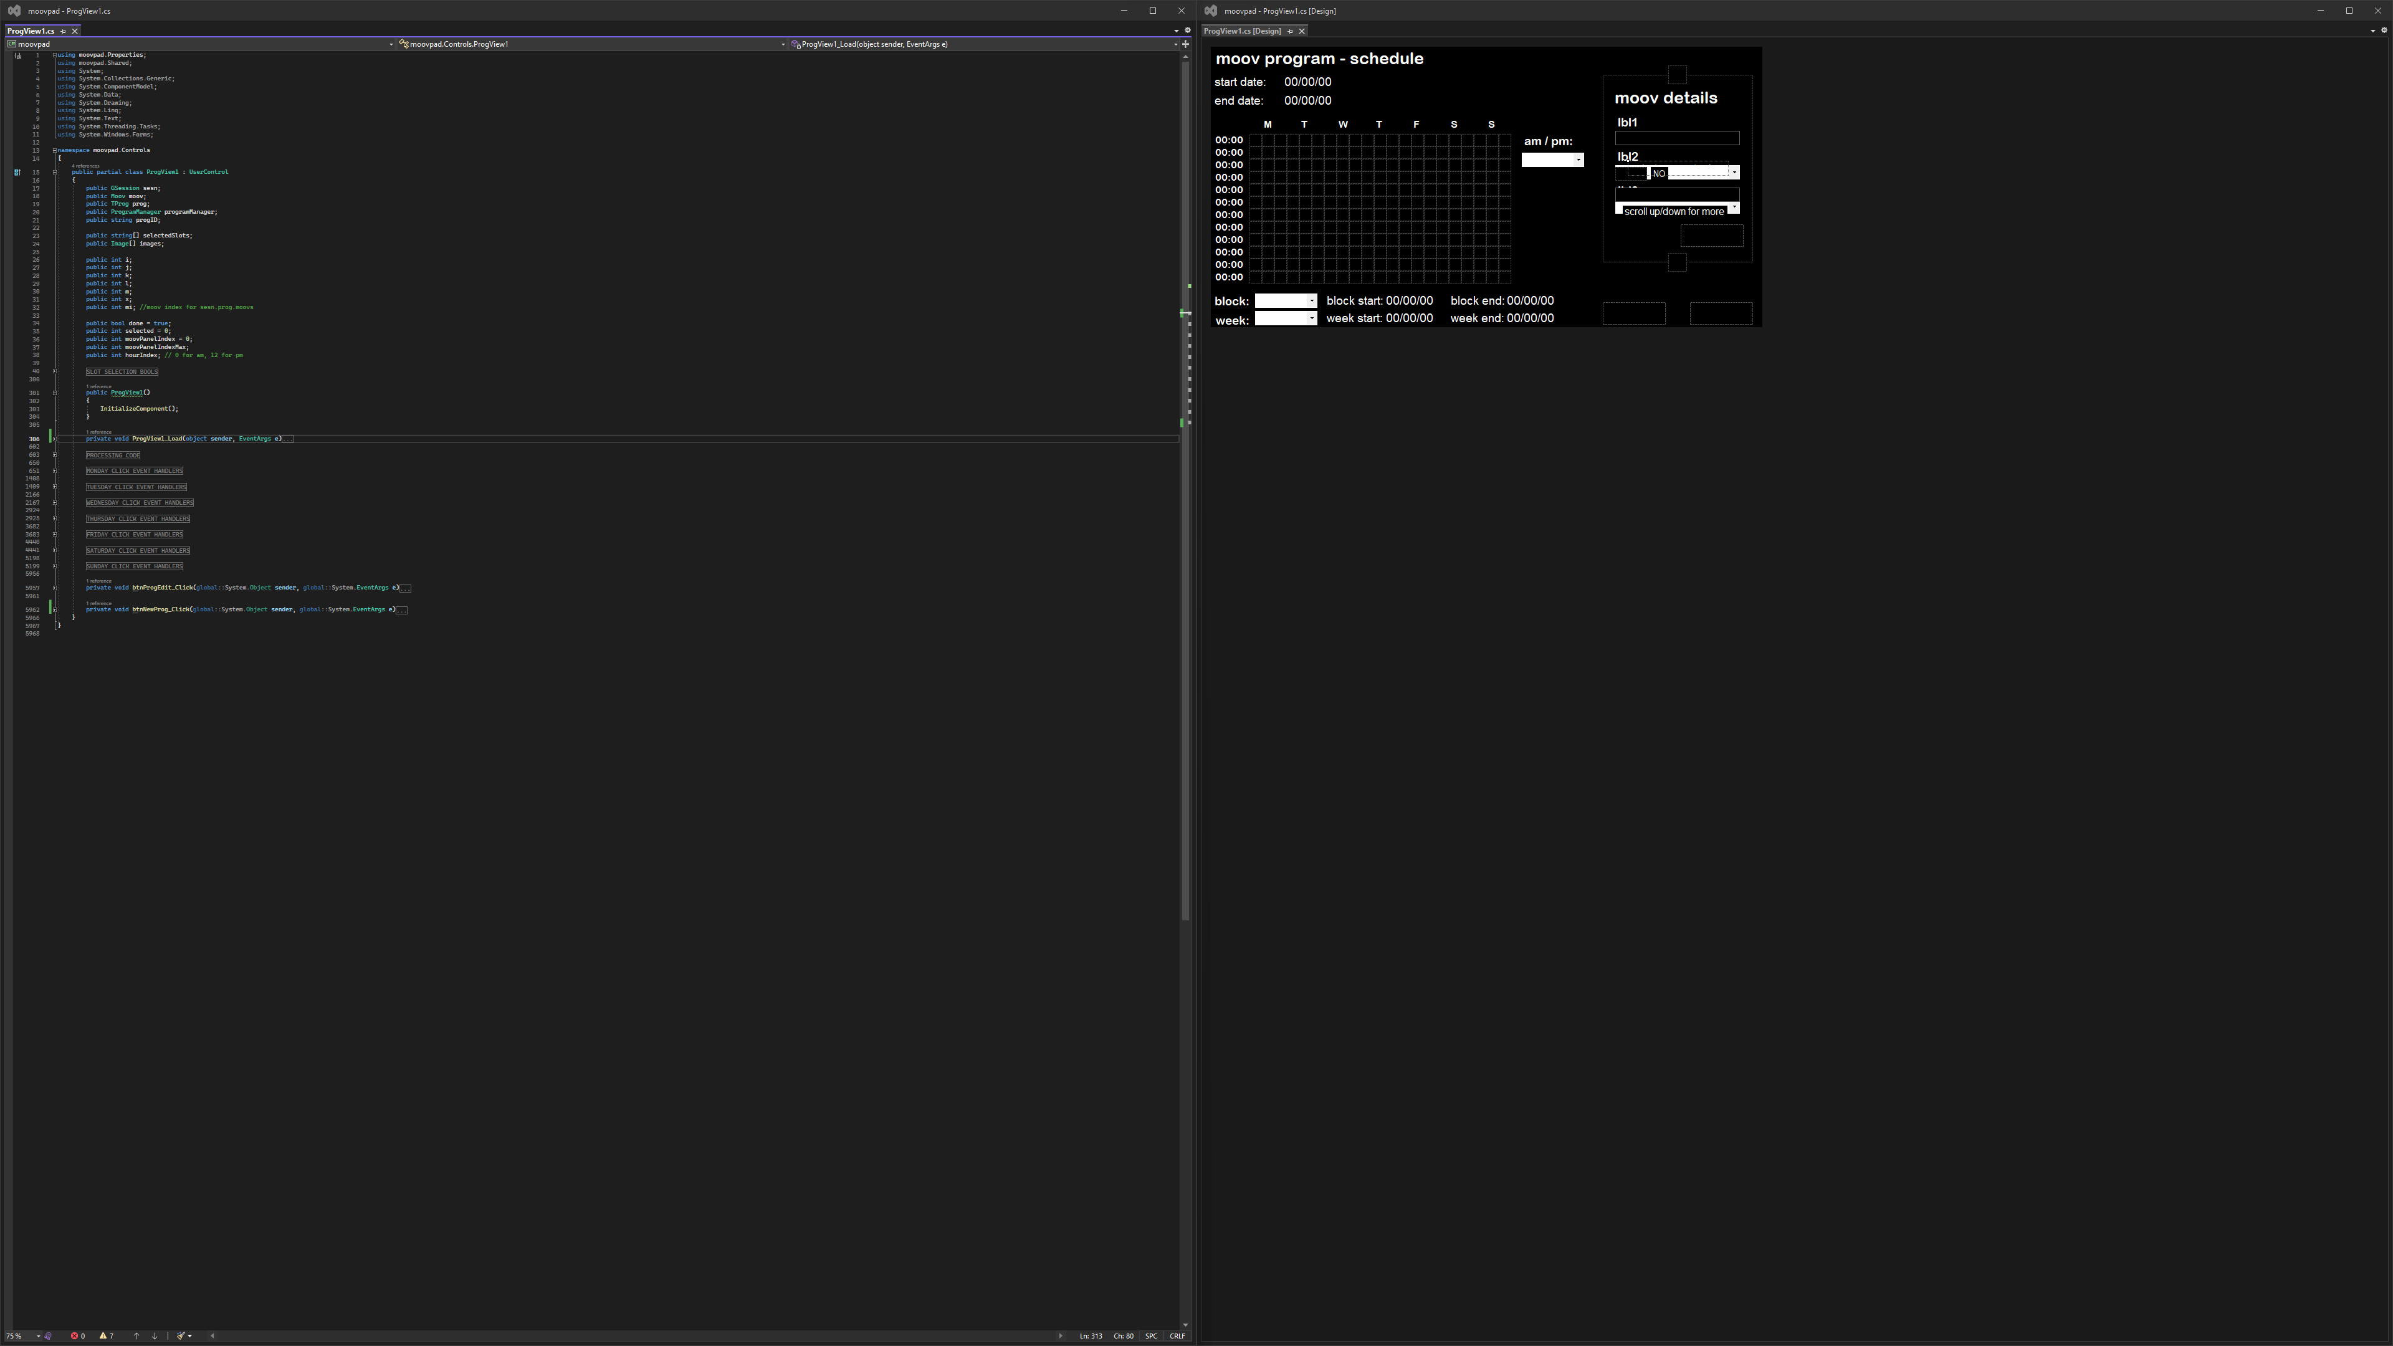Open the Design window tab list dropdown
This screenshot has width=2393, height=1346.
pyautogui.click(x=2372, y=31)
